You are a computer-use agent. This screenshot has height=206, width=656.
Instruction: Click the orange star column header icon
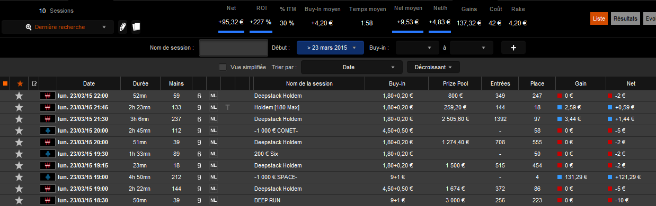[x=20, y=83]
